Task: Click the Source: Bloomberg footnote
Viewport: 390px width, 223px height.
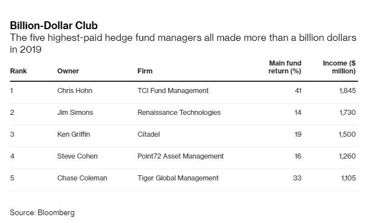Action: coord(42,213)
